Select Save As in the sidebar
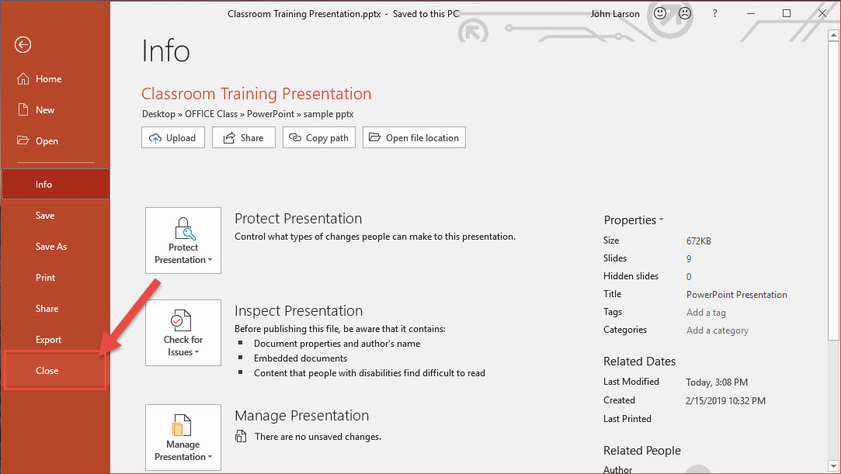This screenshot has width=841, height=474. (51, 247)
